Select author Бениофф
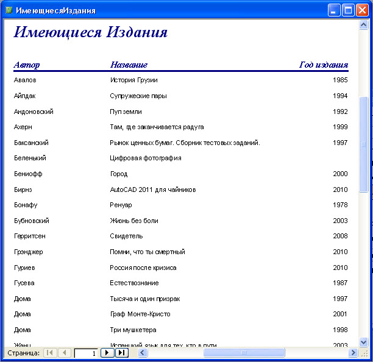This screenshot has width=373, height=362. (x=28, y=174)
